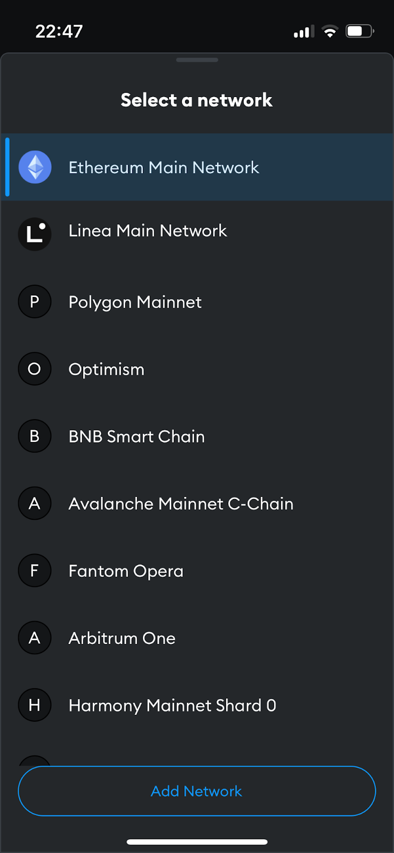Tap the Fantom 'F' avatar icon
394x853 pixels.
point(35,570)
